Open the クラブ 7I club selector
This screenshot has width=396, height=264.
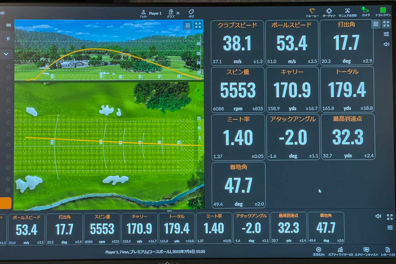click(173, 14)
